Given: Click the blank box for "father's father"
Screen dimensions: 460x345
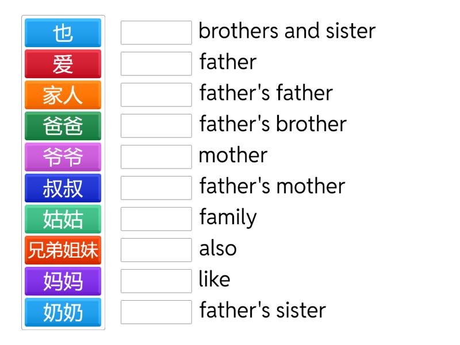Looking at the screenshot, I should 156,95.
